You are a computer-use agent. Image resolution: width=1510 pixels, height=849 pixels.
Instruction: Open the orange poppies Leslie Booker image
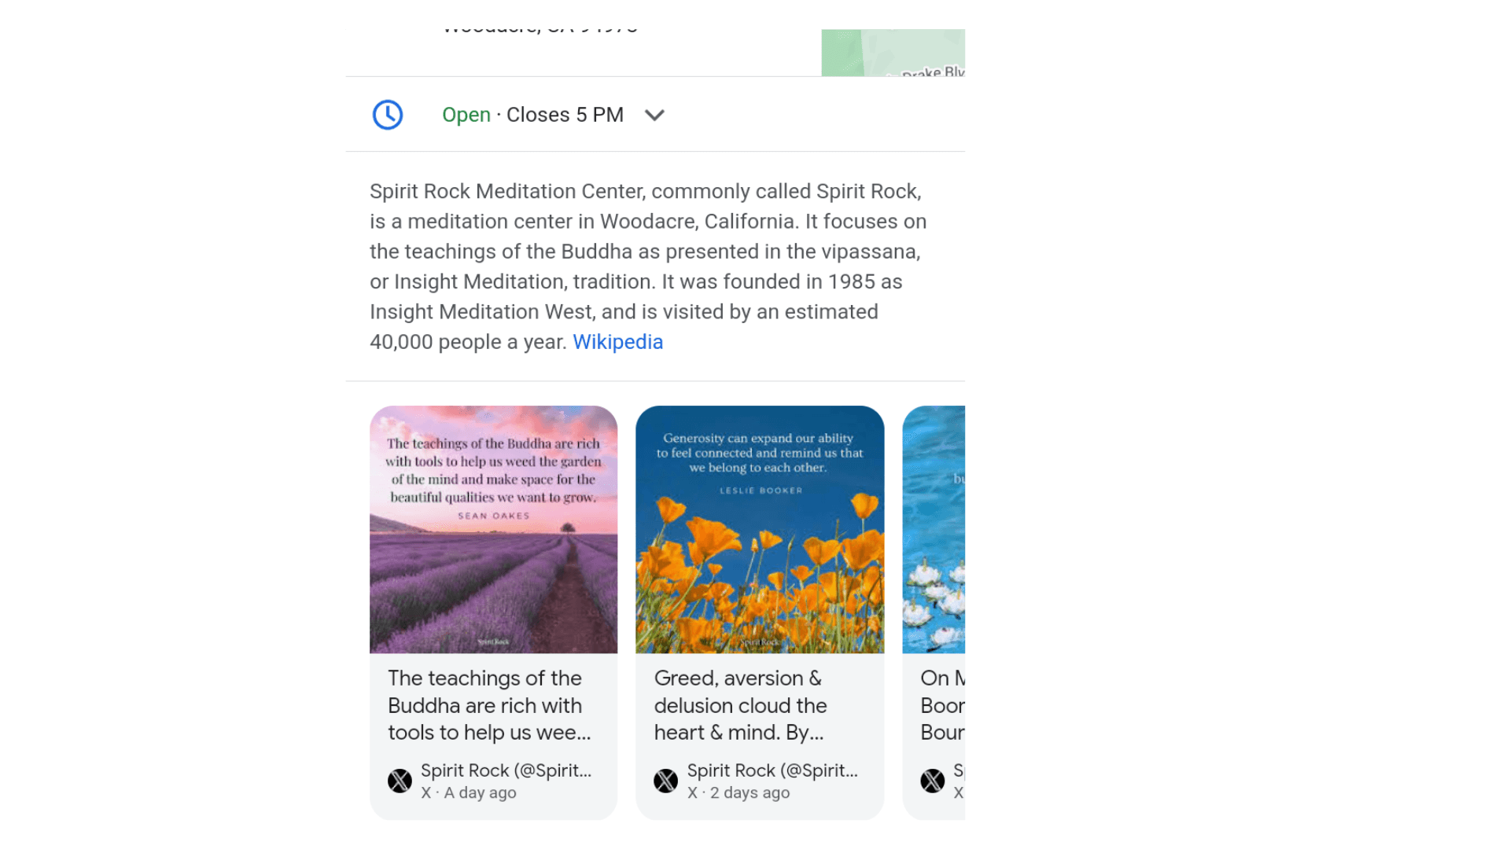[x=760, y=529]
